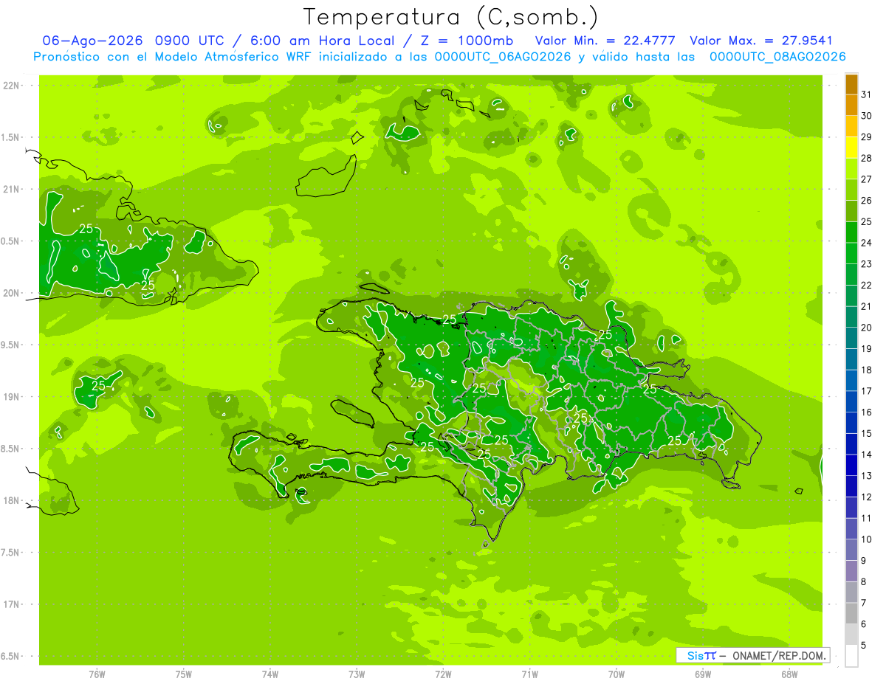Click the "Valor Min. = 22.4777" text
The image size is (886, 684).
pyautogui.click(x=605, y=41)
